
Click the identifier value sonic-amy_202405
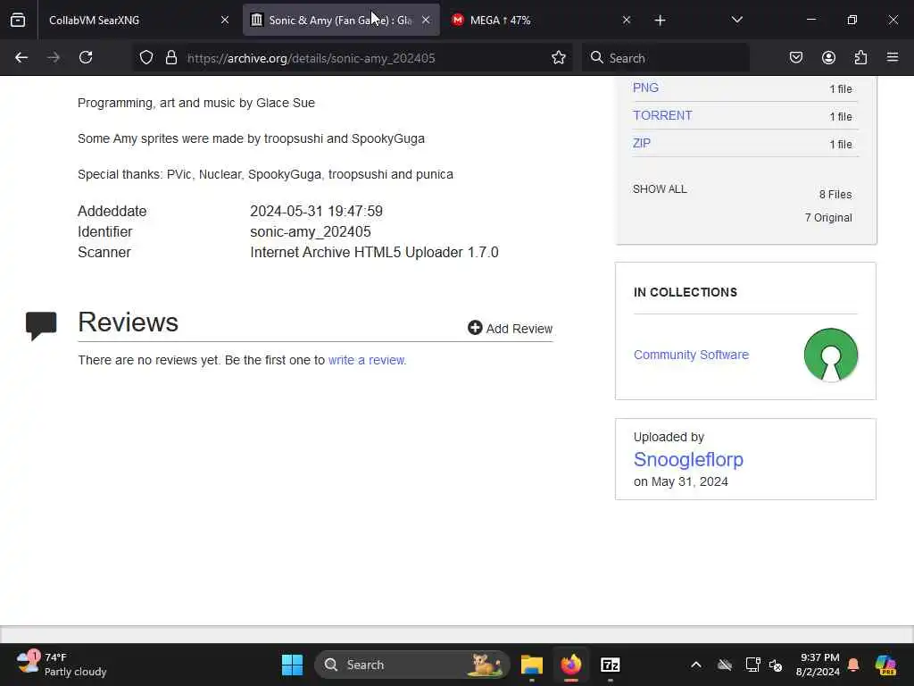(x=310, y=231)
